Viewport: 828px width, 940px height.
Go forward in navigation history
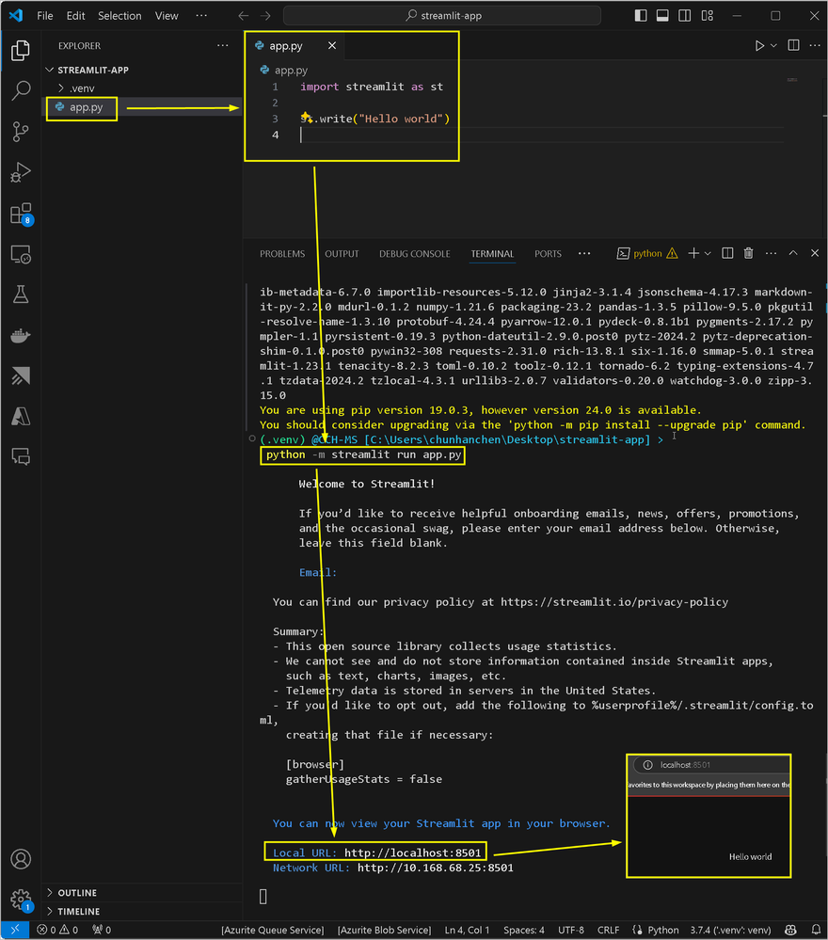tap(265, 16)
